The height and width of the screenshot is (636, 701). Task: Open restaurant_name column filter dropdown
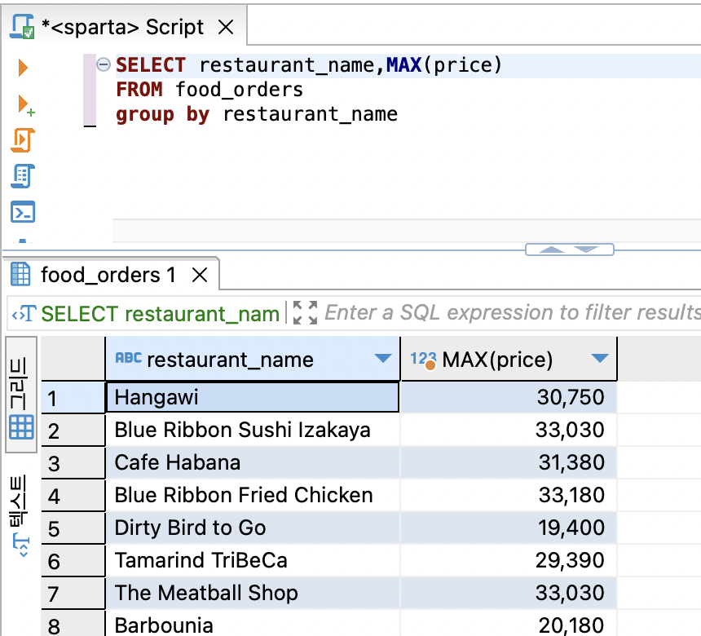(383, 358)
